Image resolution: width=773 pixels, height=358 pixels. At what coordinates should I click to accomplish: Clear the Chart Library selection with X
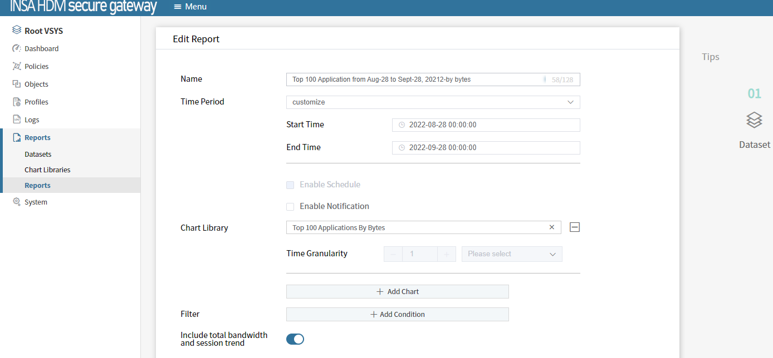tap(551, 227)
